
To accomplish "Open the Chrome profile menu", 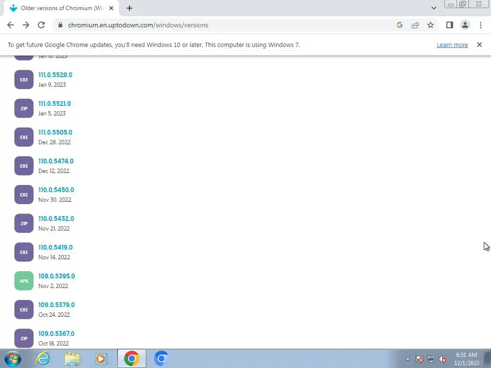I will [465, 25].
